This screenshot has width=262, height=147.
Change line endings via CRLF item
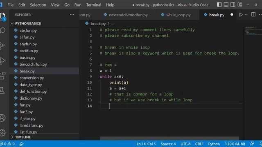(199, 144)
